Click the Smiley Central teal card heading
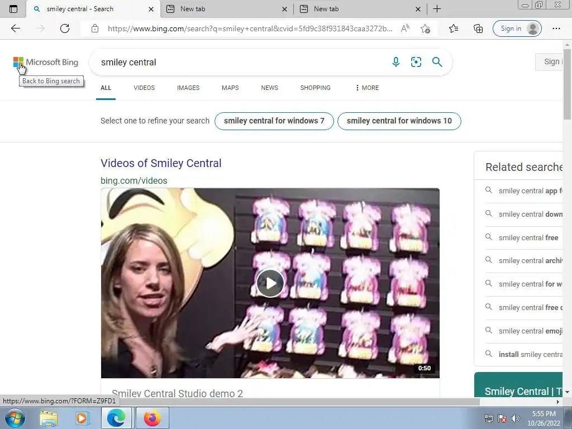The width and height of the screenshot is (572, 429). tap(523, 392)
